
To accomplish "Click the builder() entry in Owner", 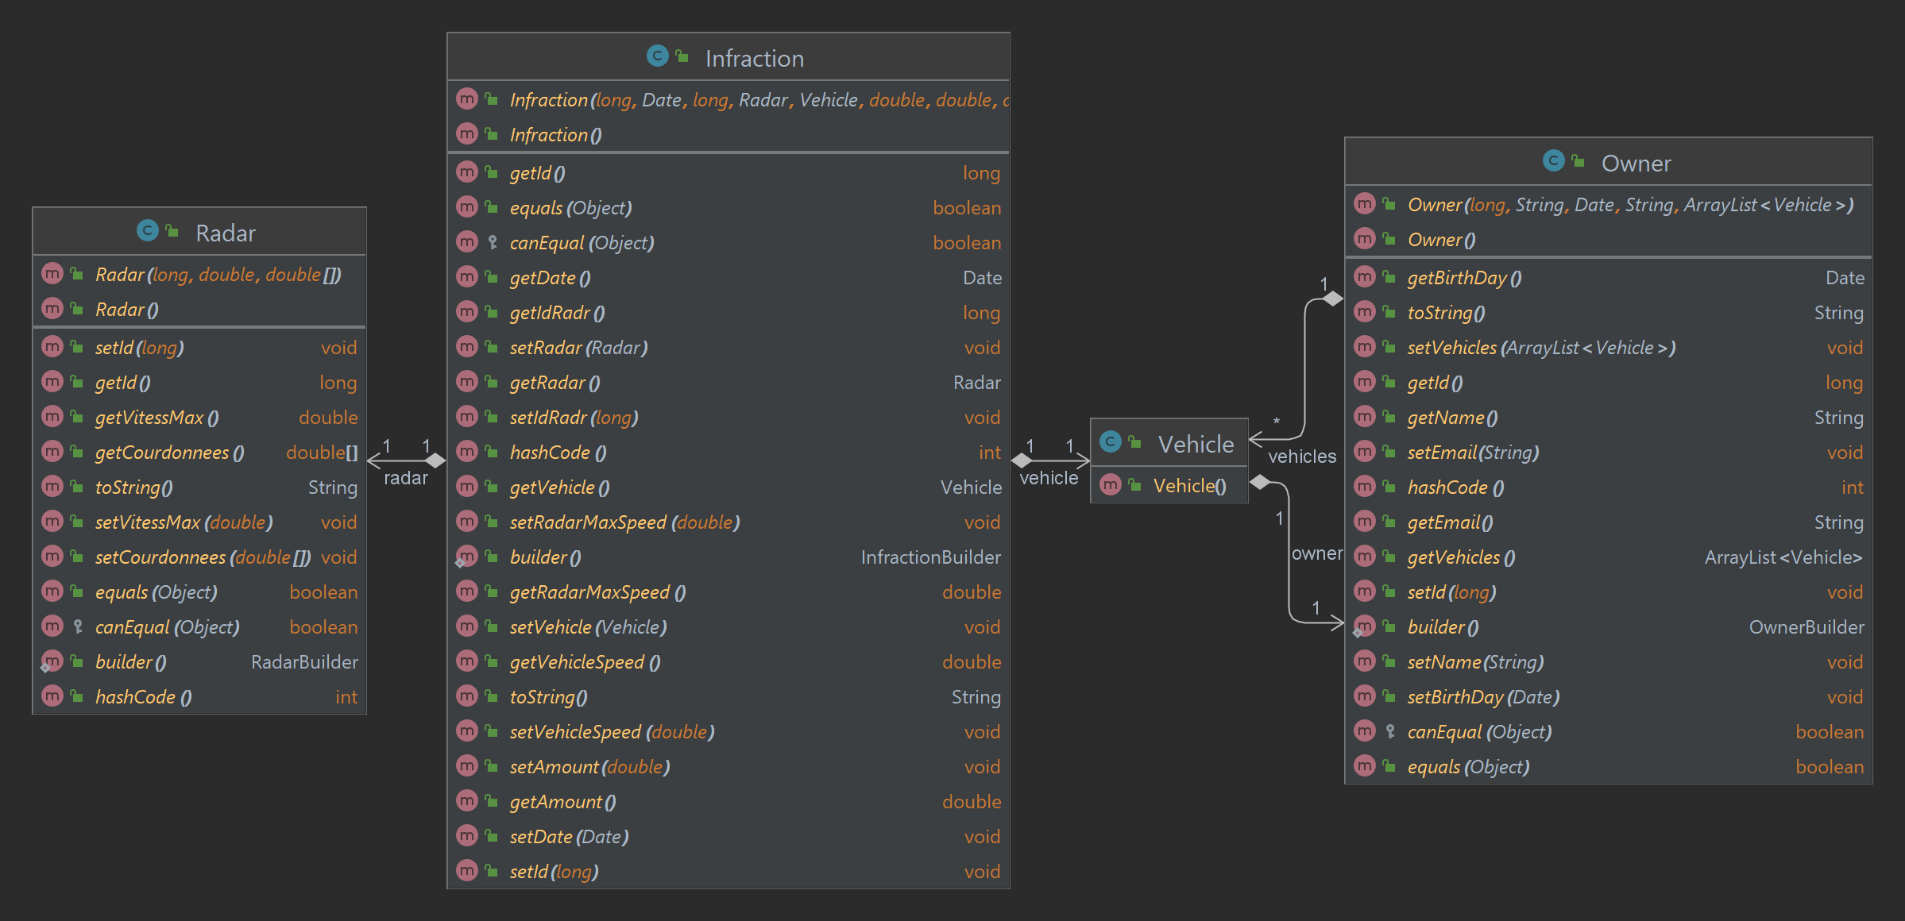I will click(1443, 626).
